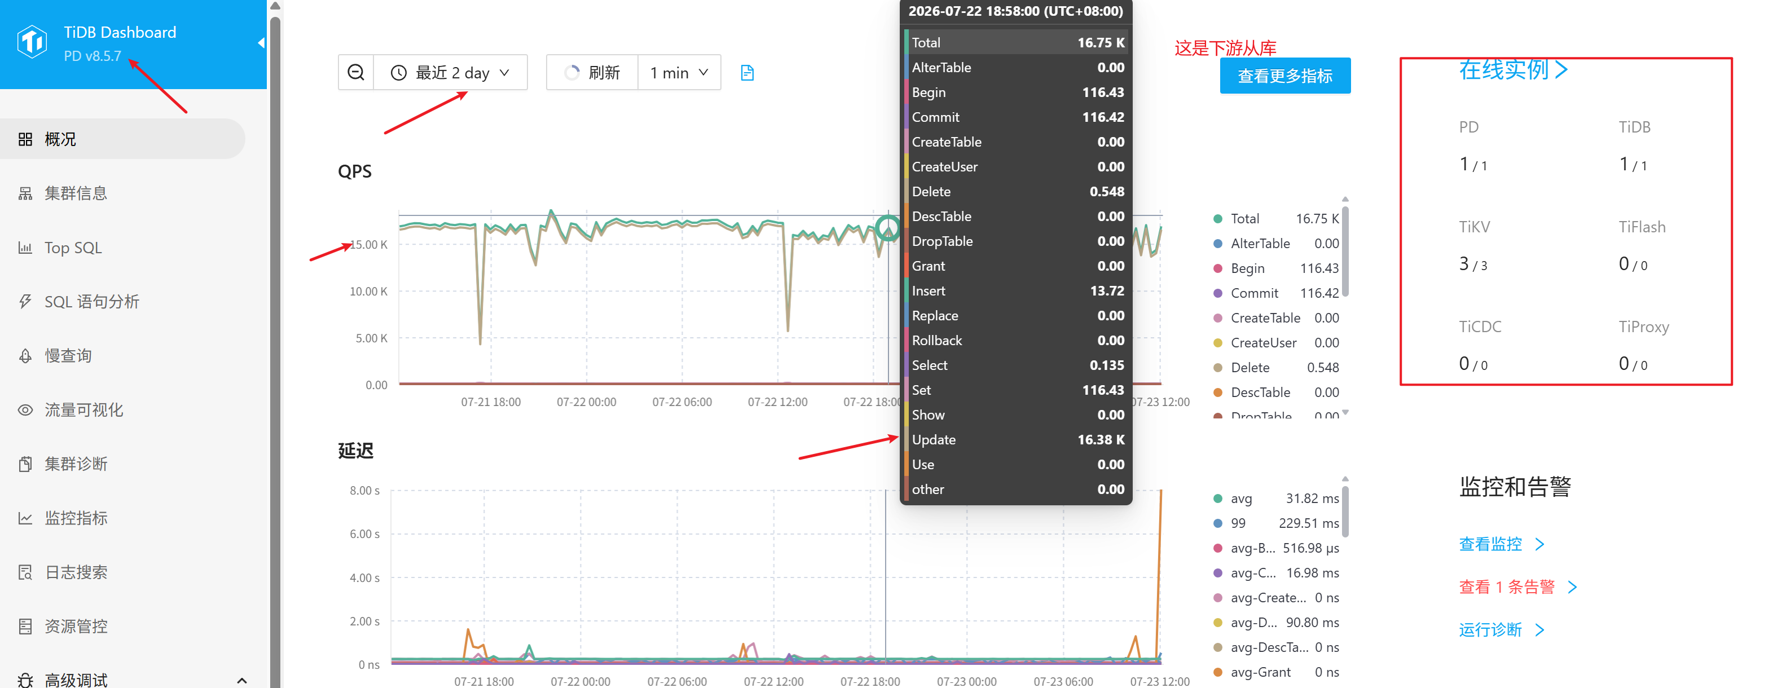Click the 集群信息 cluster icon
The image size is (1773, 688).
(25, 193)
